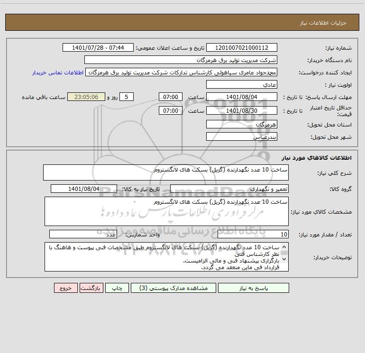Viewport: 365px width, 353px height.
Task: Click the 'مشخصات کالای مورد نیاز:' label
Action: click(x=321, y=212)
